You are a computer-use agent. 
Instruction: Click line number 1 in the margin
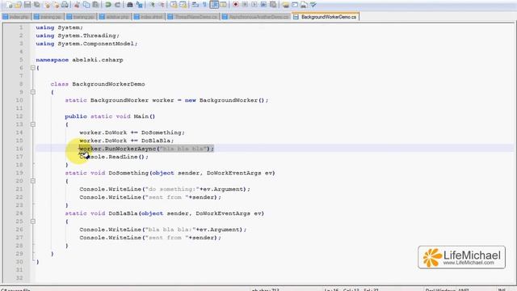(21, 27)
